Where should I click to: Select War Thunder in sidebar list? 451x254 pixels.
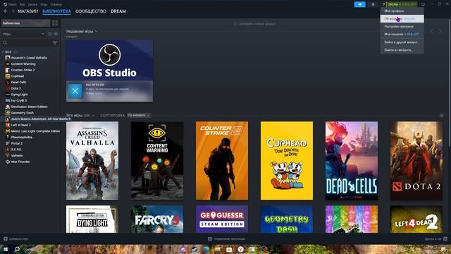[20, 162]
